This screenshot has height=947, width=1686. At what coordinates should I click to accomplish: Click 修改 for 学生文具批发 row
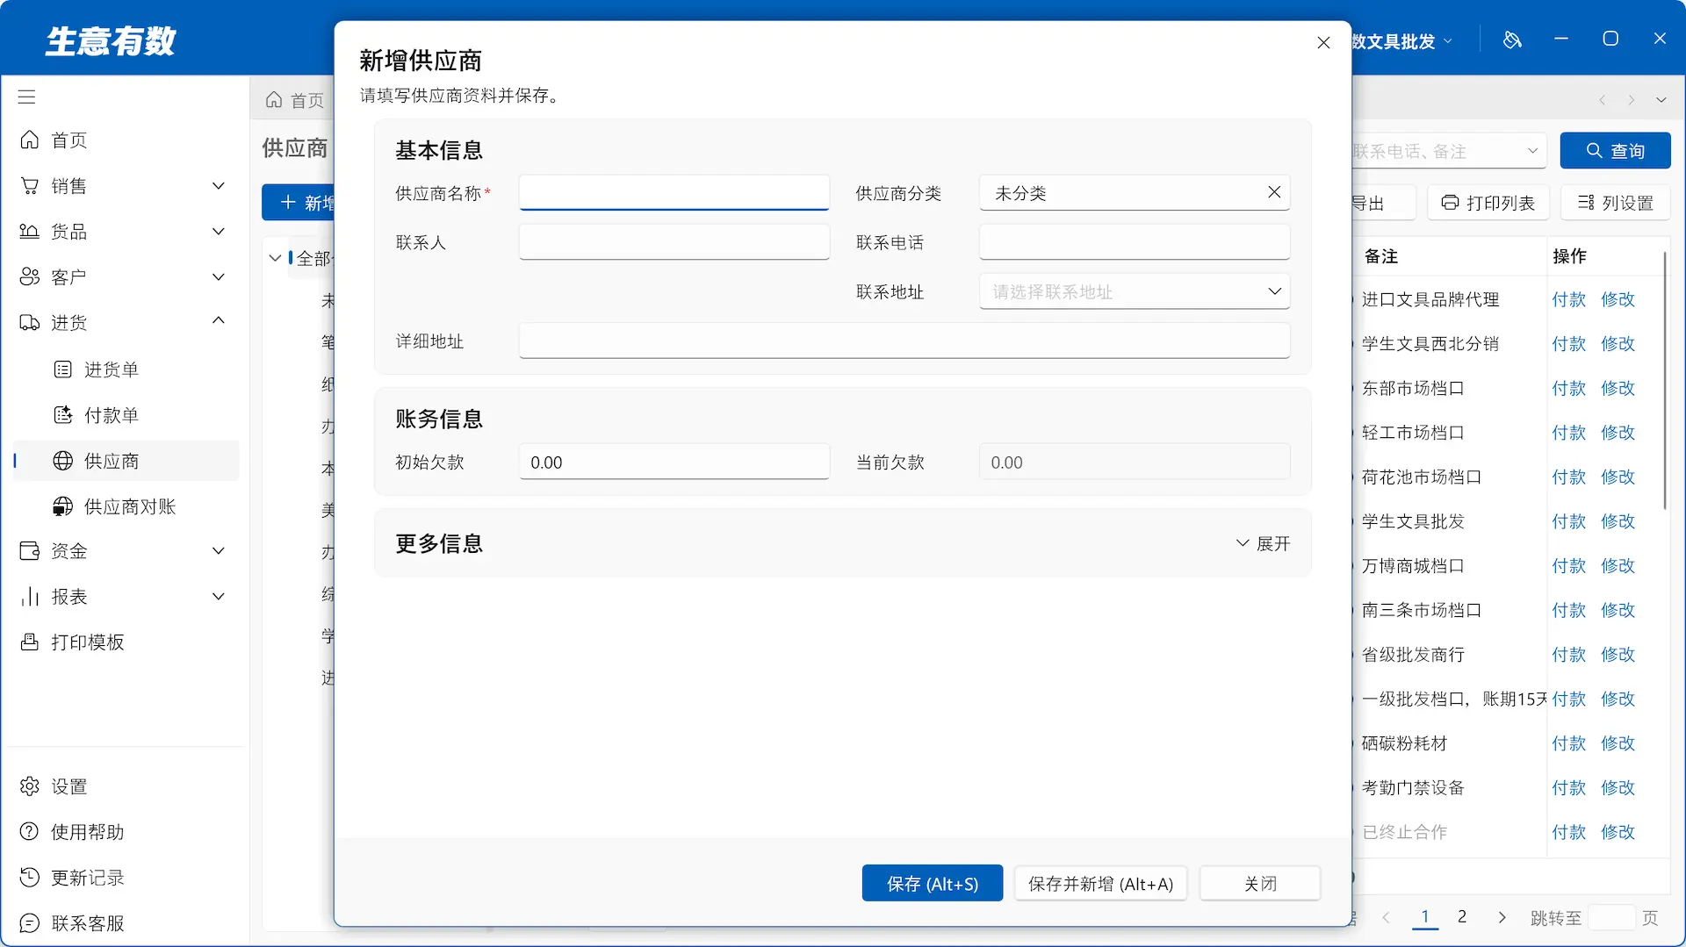(1618, 521)
